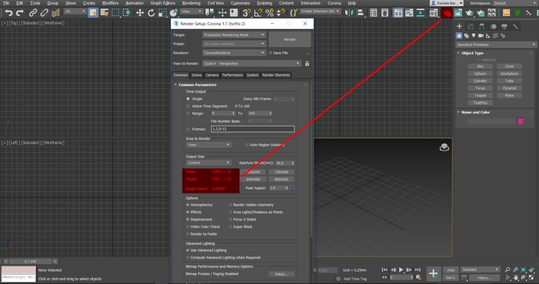The image size is (539, 284).
Task: Select the Move transform tool
Action: click(x=140, y=13)
